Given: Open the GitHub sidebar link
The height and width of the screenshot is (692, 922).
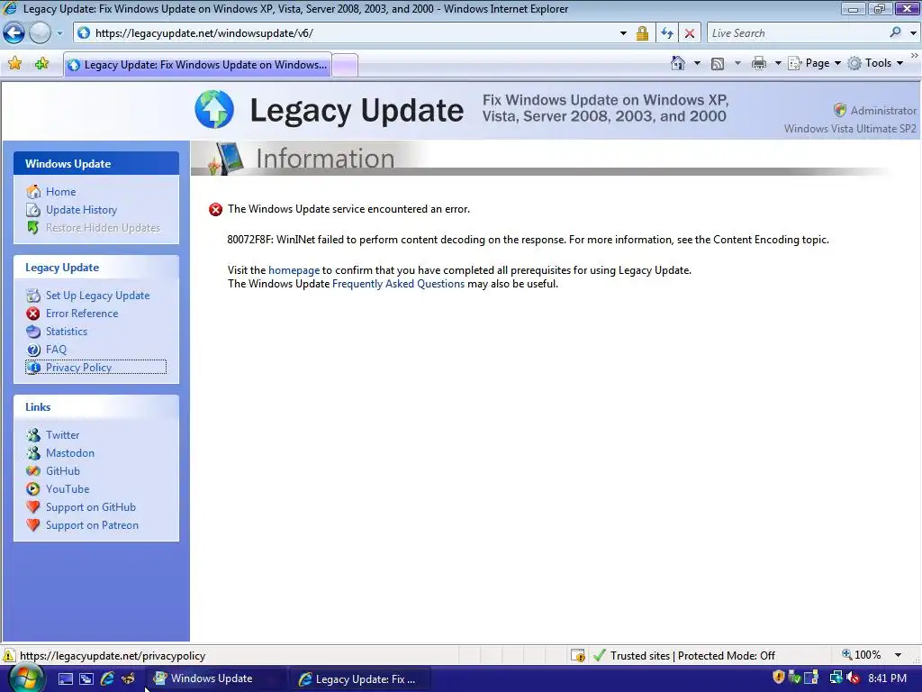Looking at the screenshot, I should pos(63,470).
